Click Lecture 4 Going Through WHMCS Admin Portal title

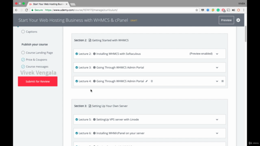pyautogui.click(x=120, y=81)
